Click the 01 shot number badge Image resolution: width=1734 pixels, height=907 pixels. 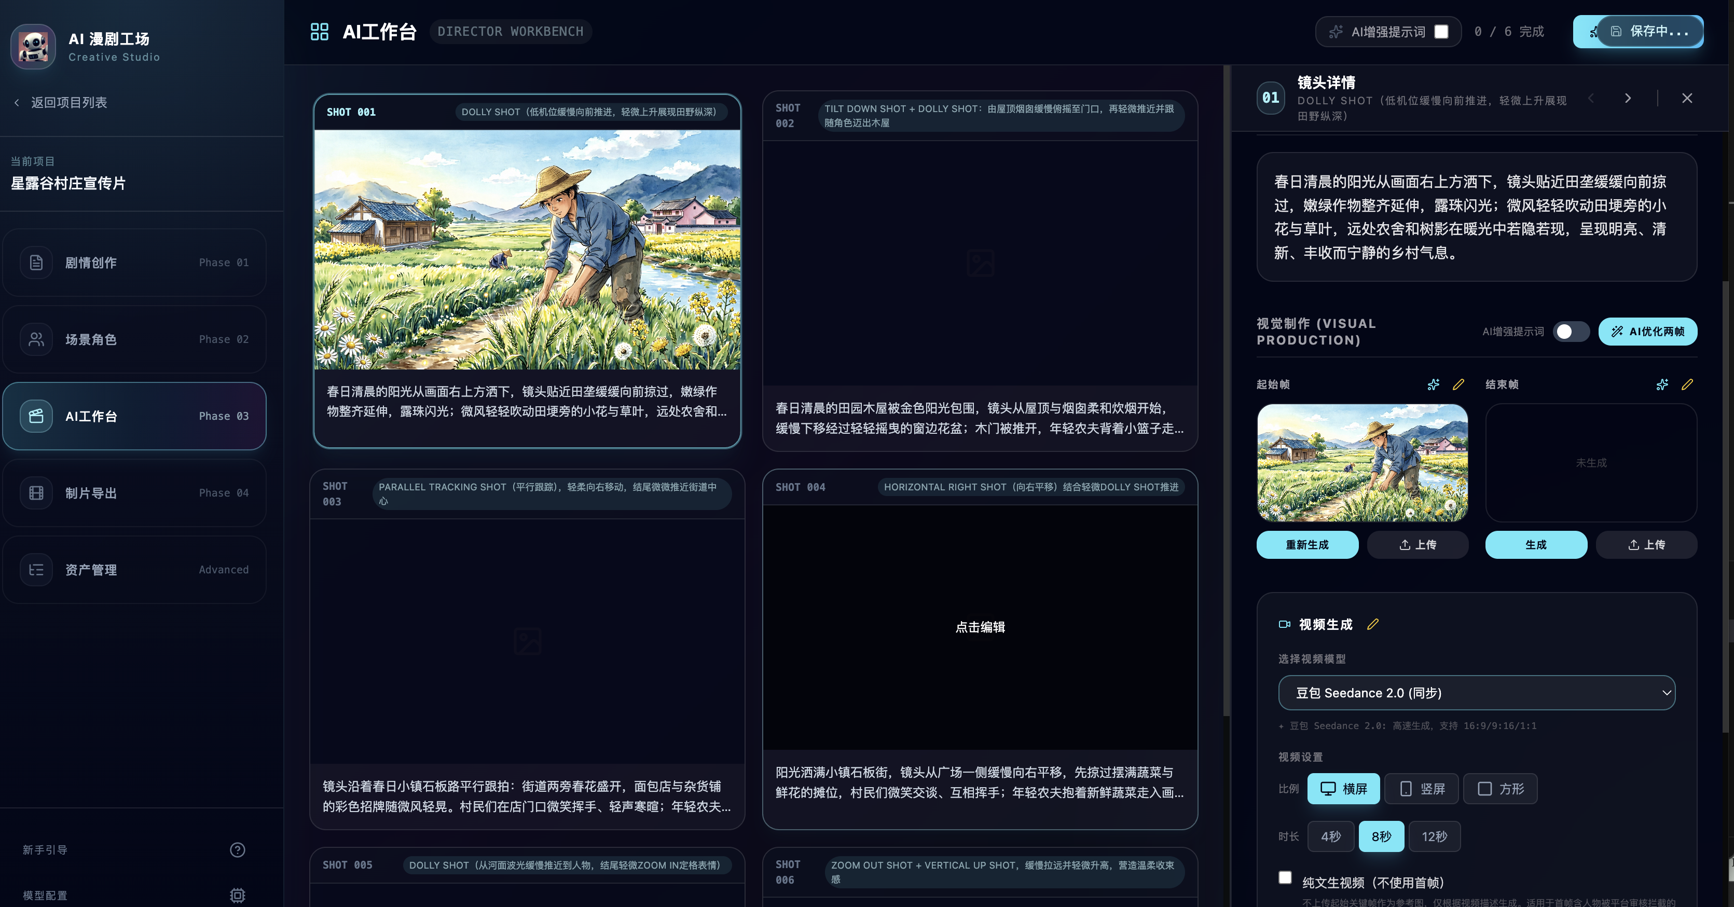tap(1271, 98)
